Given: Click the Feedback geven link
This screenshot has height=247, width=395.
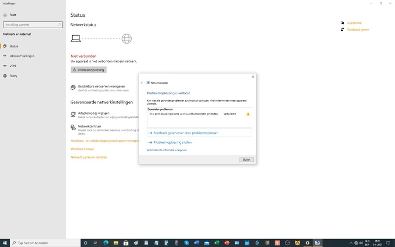Looking at the screenshot, I should tap(358, 30).
